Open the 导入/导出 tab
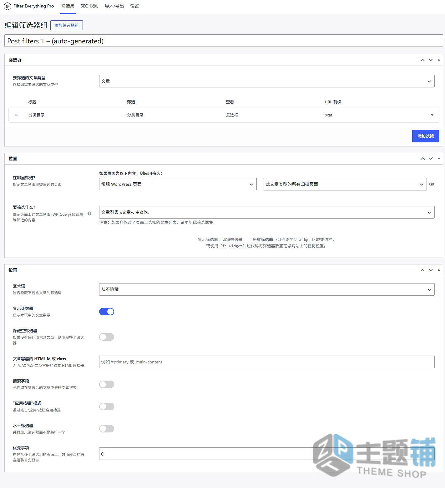 [114, 6]
